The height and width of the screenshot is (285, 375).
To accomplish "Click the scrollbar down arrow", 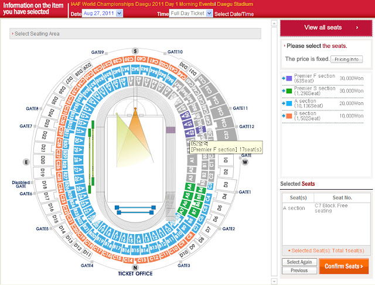I will click(274, 281).
